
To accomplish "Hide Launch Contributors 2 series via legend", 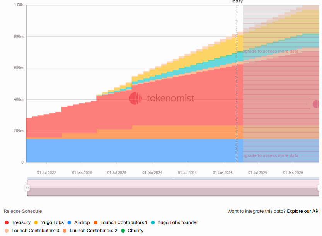I will coord(93,231).
